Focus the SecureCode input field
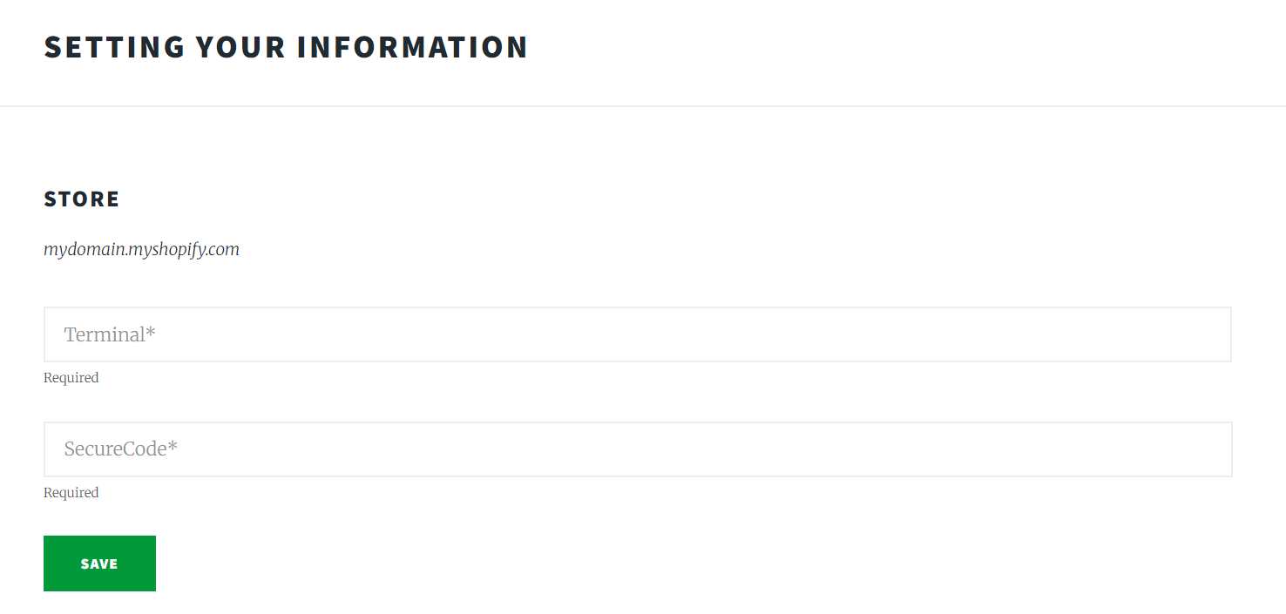The width and height of the screenshot is (1286, 614). pos(637,449)
